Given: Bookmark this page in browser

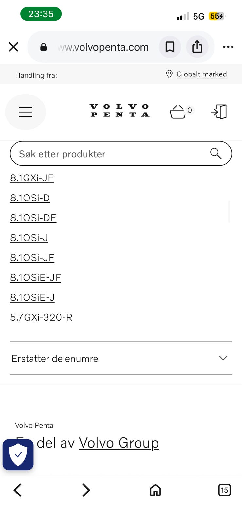Looking at the screenshot, I should [170, 47].
